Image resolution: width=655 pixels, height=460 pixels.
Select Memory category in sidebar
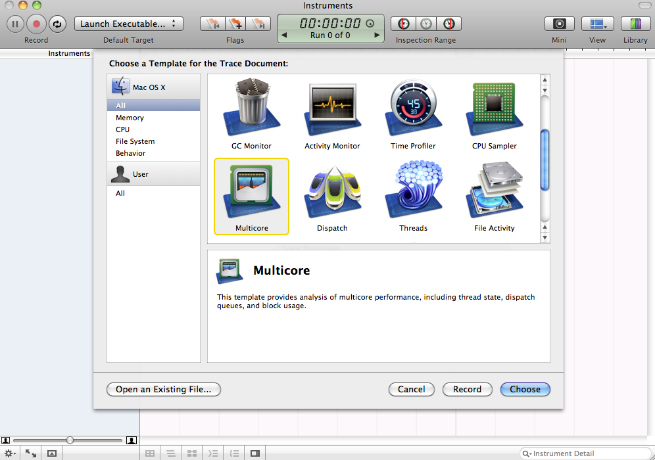click(130, 118)
